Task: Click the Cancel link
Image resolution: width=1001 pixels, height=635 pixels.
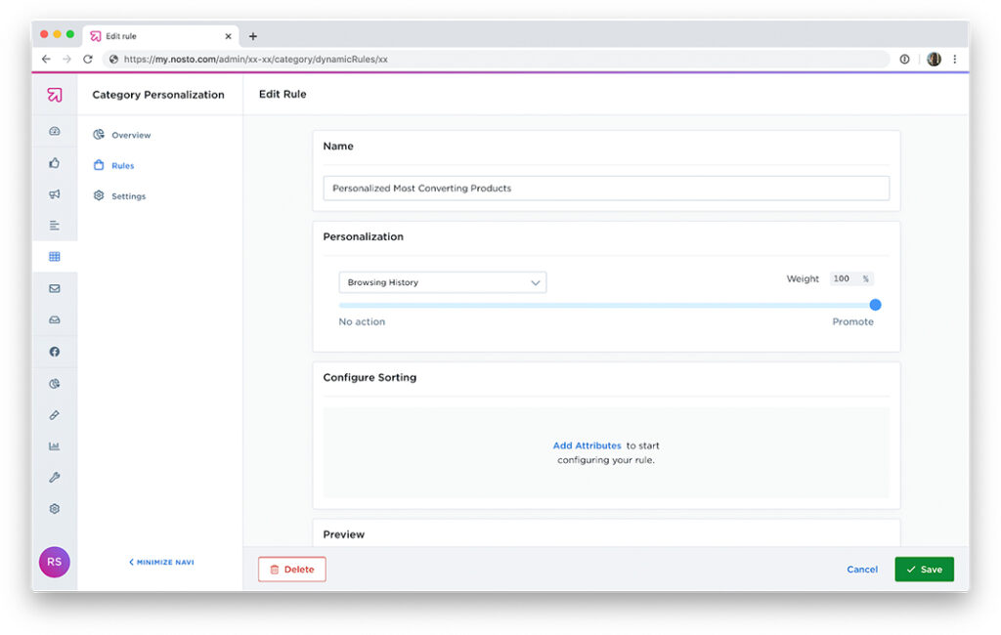Action: coord(862,570)
